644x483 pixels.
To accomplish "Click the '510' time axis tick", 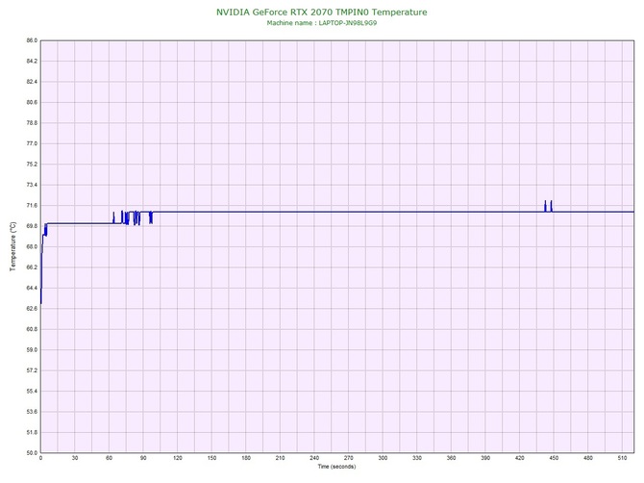I will [622, 458].
